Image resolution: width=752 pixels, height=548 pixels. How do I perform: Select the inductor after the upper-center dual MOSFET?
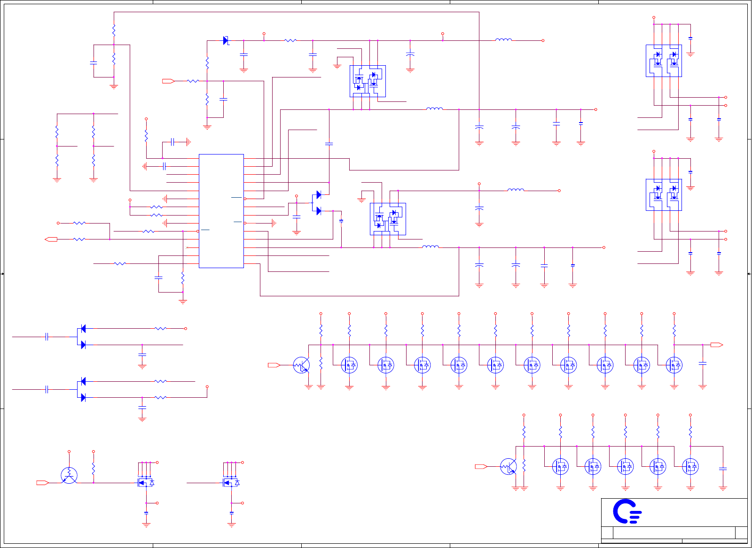434,109
